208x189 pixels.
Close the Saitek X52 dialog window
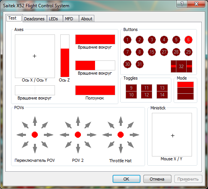(197, 4)
